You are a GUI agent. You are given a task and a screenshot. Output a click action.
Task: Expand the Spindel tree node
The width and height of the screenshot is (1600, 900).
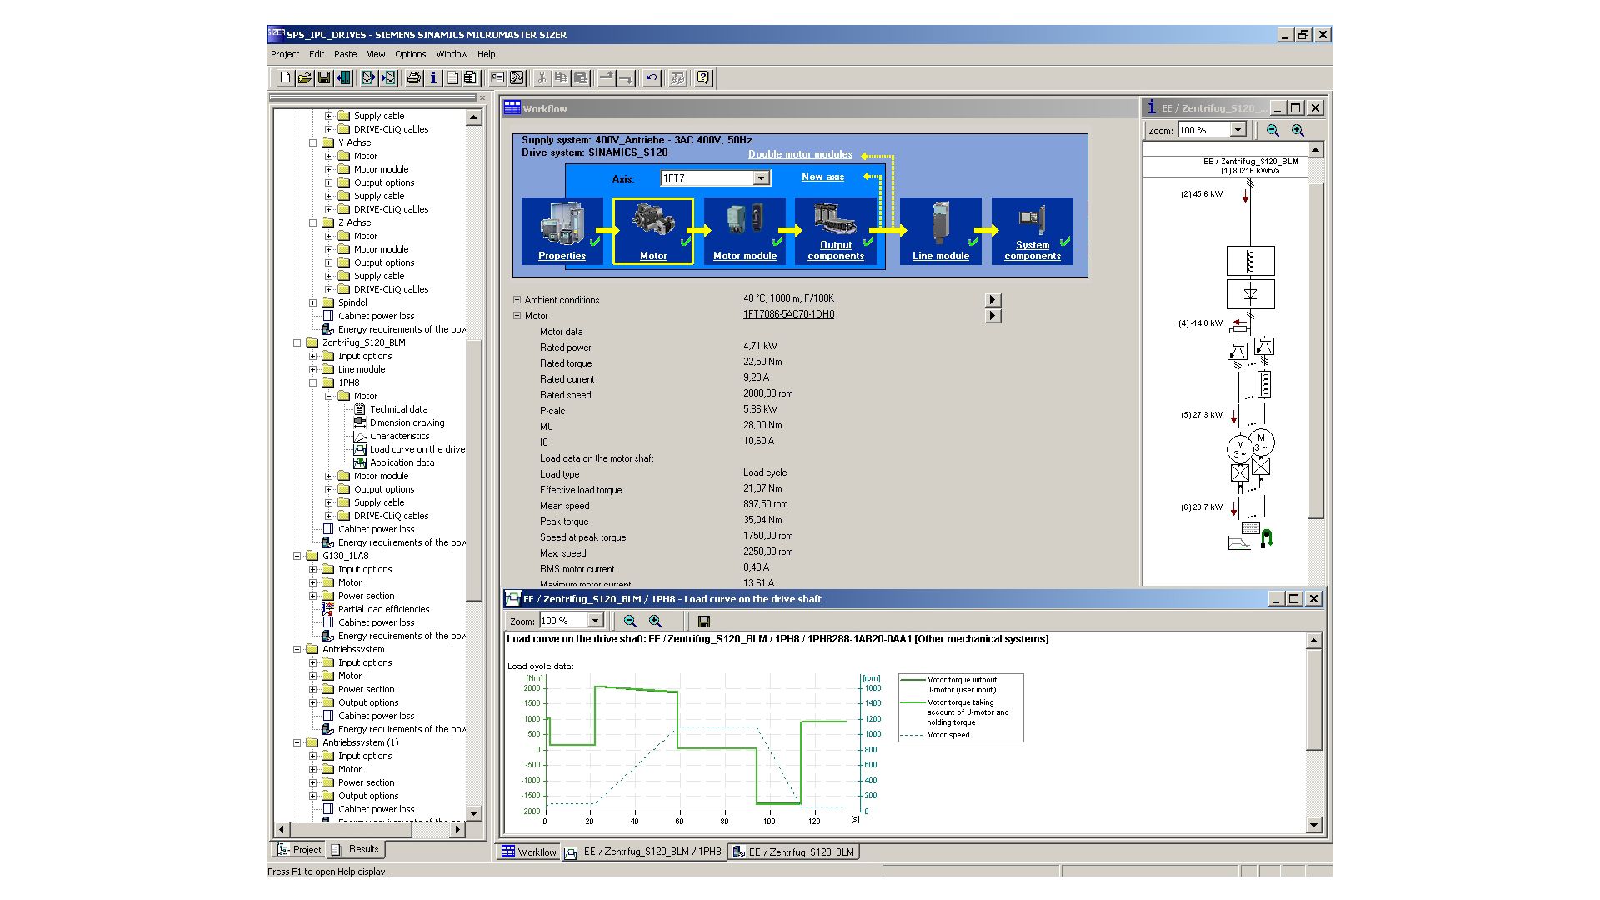(313, 302)
